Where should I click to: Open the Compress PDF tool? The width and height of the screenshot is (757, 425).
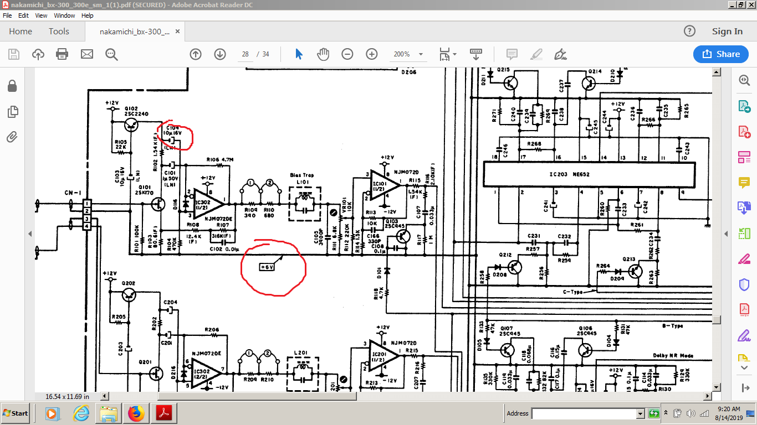click(x=744, y=310)
